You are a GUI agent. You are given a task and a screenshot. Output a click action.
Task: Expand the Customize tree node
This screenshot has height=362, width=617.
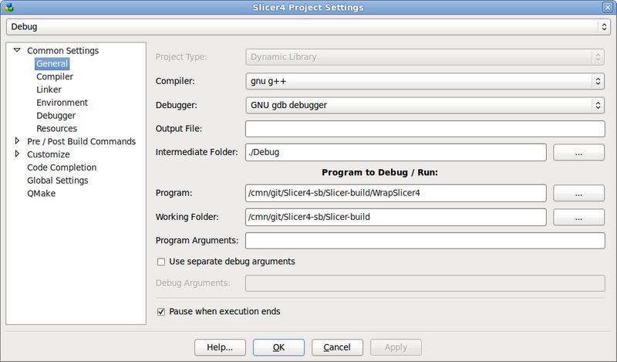point(18,154)
